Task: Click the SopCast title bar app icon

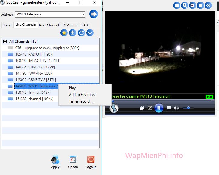Action: pos(2,2)
